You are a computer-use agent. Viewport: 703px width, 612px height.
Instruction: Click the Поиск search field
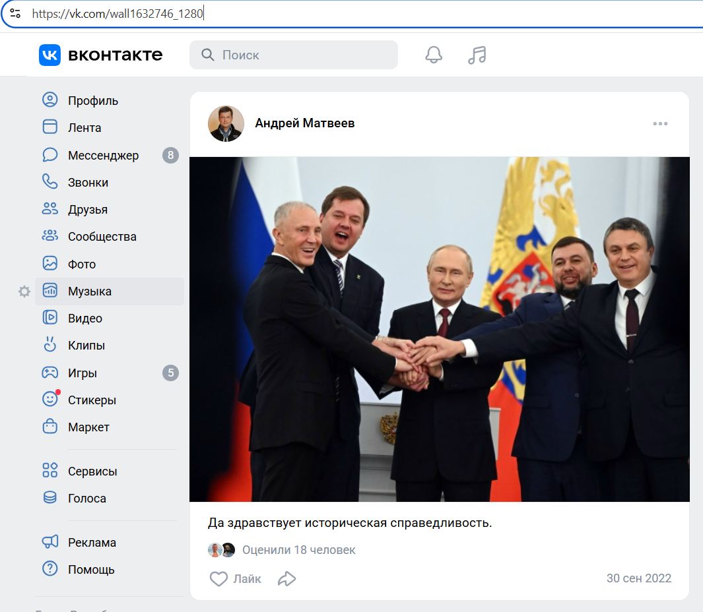click(294, 55)
